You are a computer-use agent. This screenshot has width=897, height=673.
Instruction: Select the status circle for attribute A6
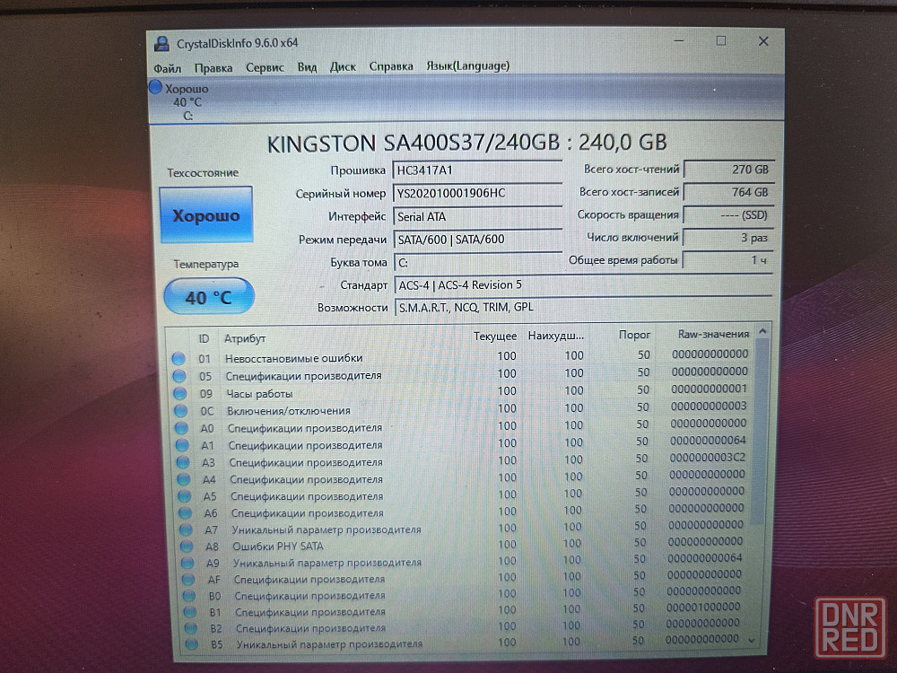[x=186, y=513]
